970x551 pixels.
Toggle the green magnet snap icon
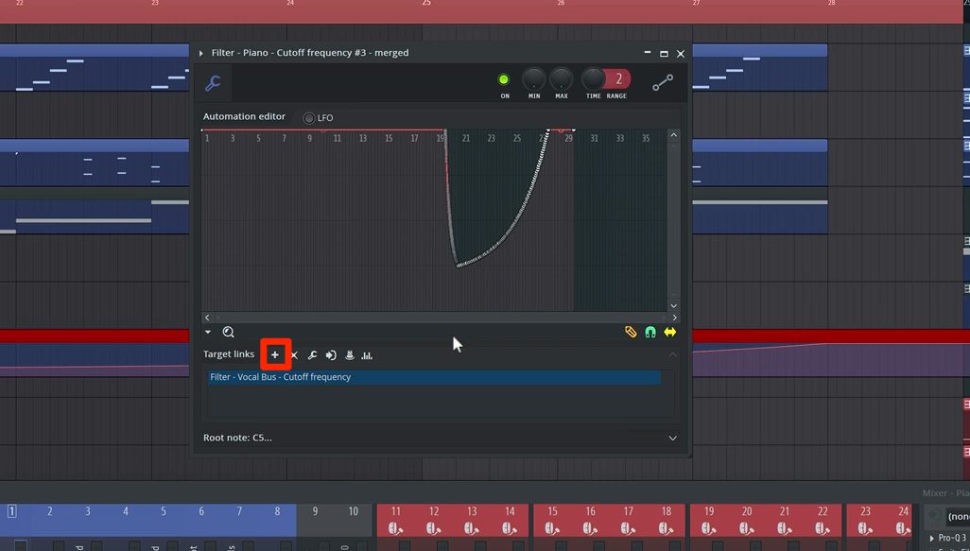pyautogui.click(x=650, y=332)
